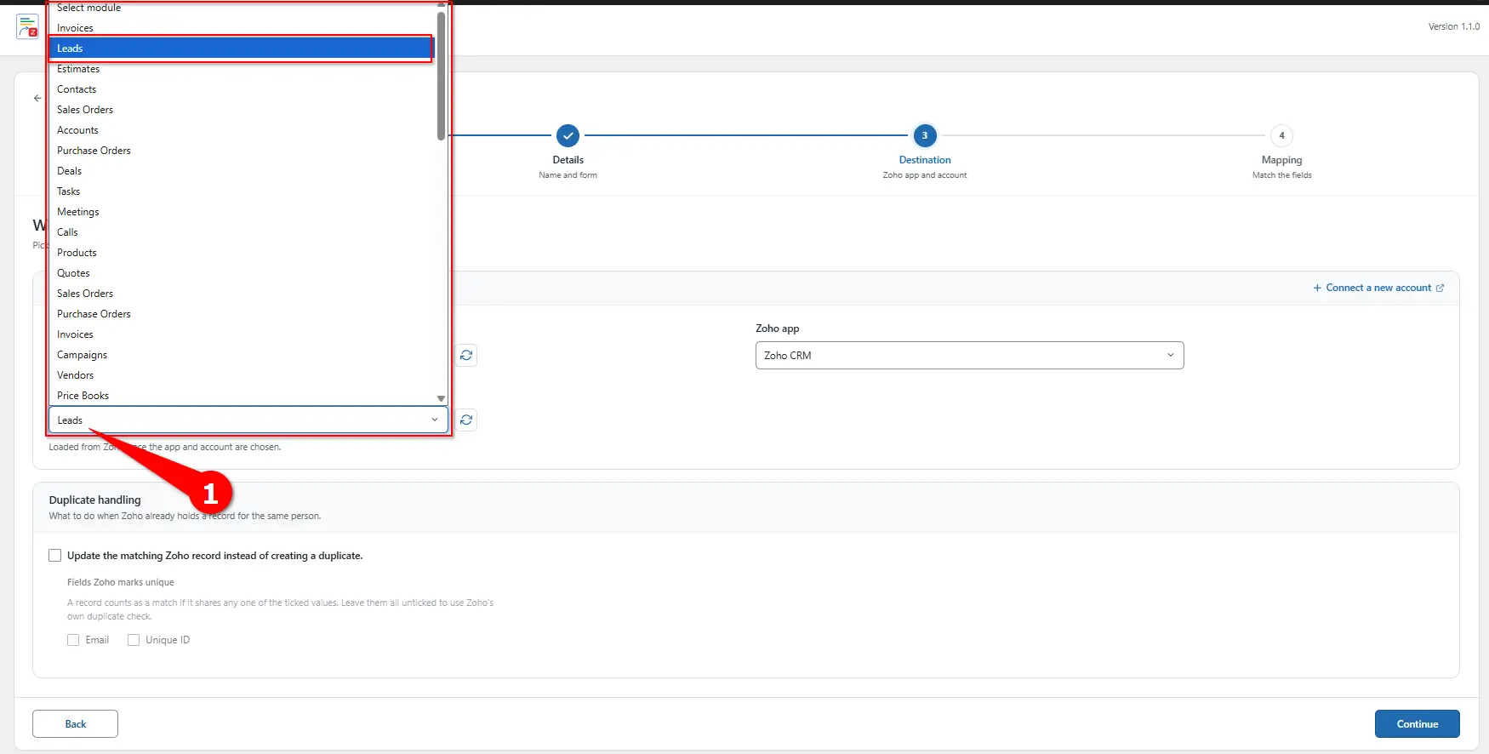Click the Select module placeholder option
This screenshot has height=754, width=1489.
click(x=241, y=8)
